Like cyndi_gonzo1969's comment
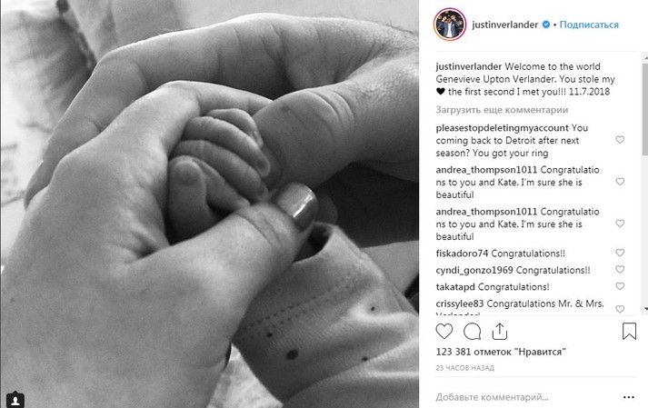 620,270
